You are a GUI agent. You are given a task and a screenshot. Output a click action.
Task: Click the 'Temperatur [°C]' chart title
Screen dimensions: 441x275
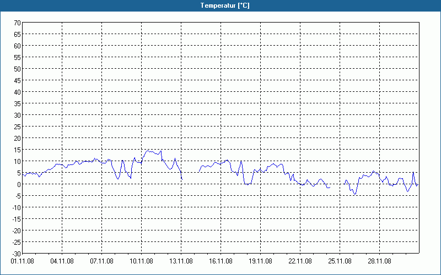click(225, 5)
